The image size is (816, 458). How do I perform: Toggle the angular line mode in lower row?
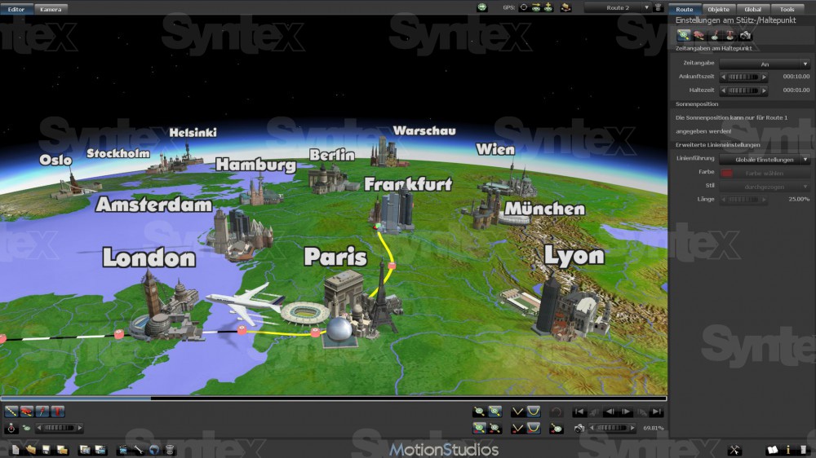coord(518,428)
